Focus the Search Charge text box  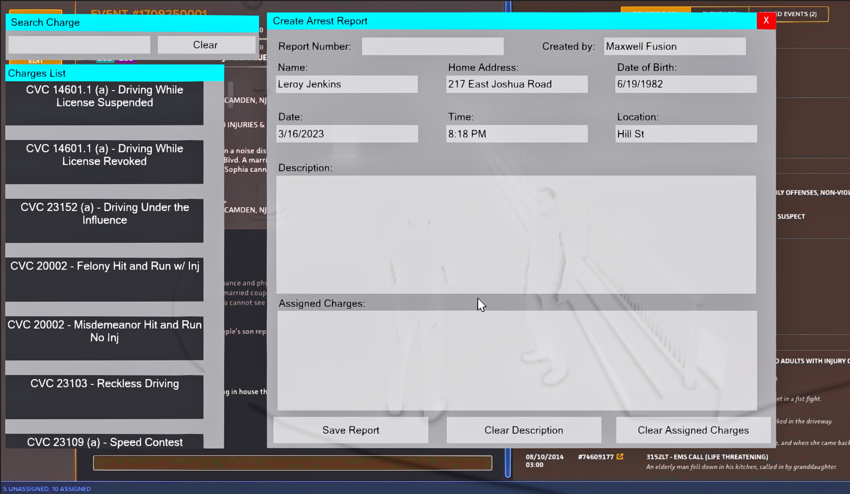pyautogui.click(x=80, y=45)
